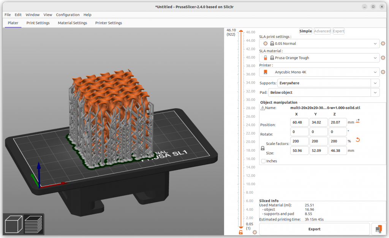Switch to the Plater tab
The width and height of the screenshot is (389, 238).
[x=13, y=23]
